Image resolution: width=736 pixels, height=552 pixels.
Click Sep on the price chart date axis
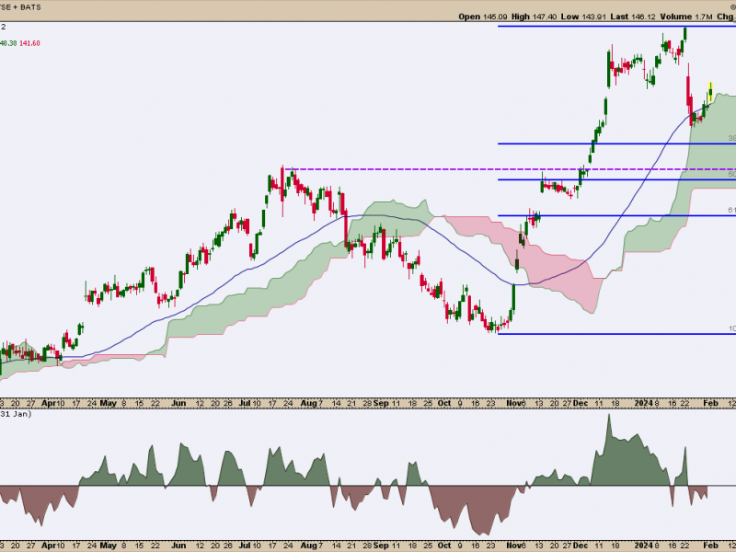click(x=381, y=403)
